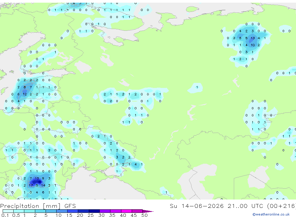Click the '8' precipitation value on the map
The width and height of the screenshot is (296, 217).
click(25, 87)
